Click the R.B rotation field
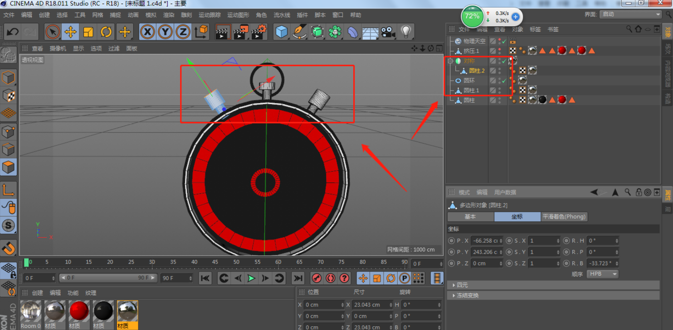Image resolution: width=673 pixels, height=330 pixels. [x=602, y=263]
